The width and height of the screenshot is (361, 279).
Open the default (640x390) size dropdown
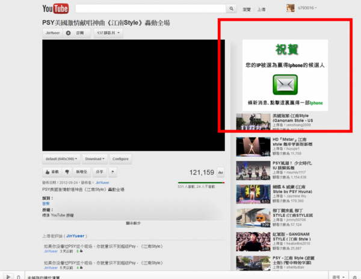point(61,159)
